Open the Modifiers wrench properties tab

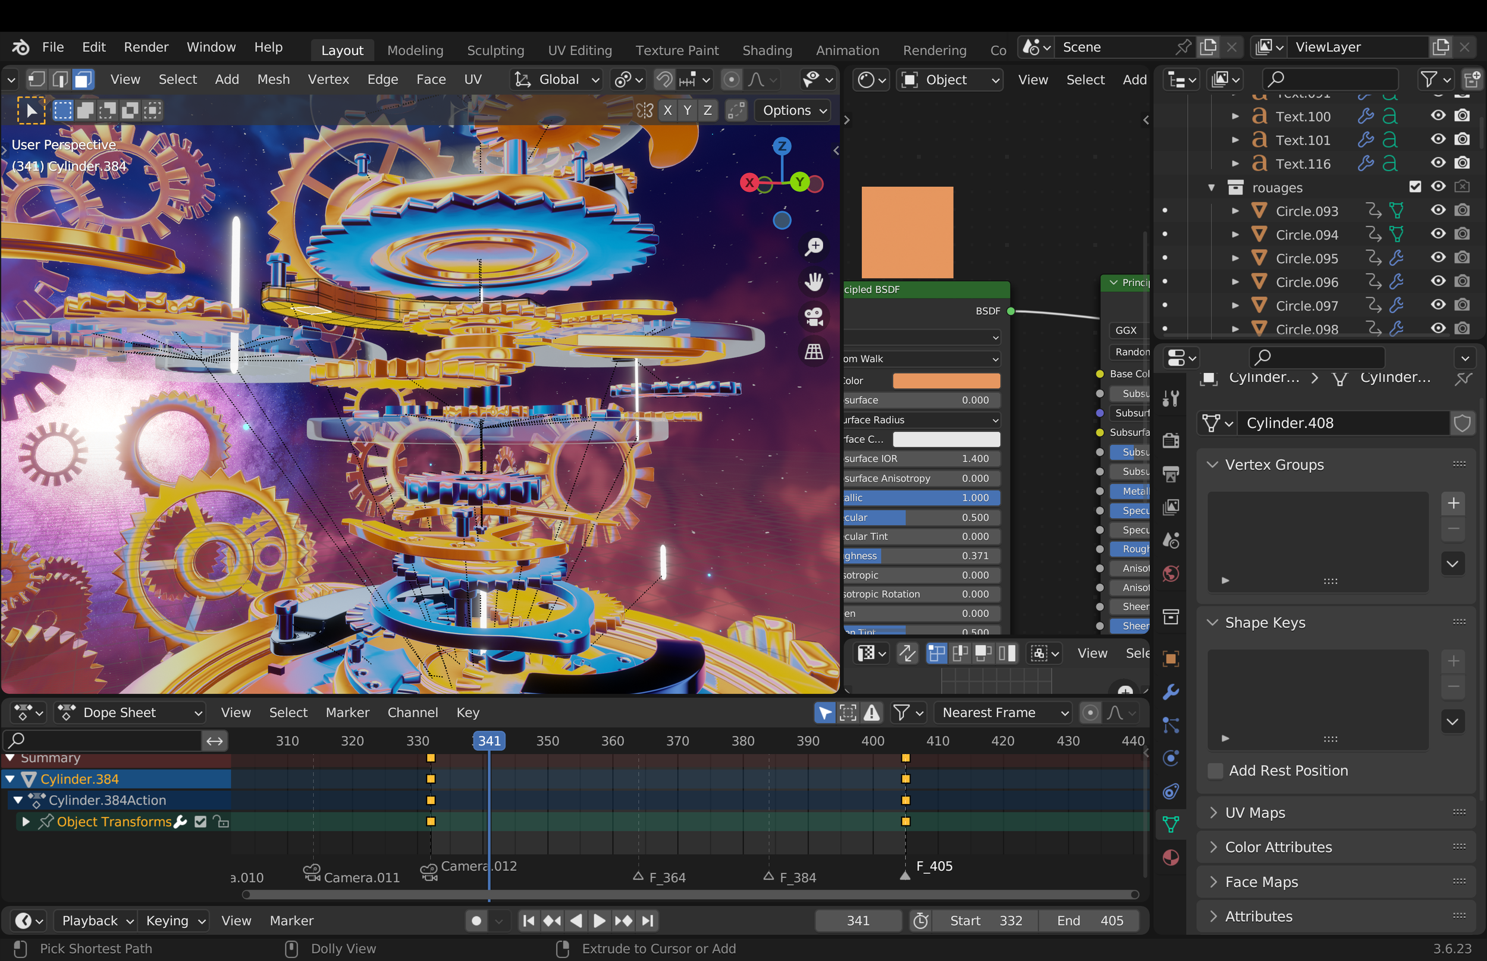click(x=1171, y=692)
